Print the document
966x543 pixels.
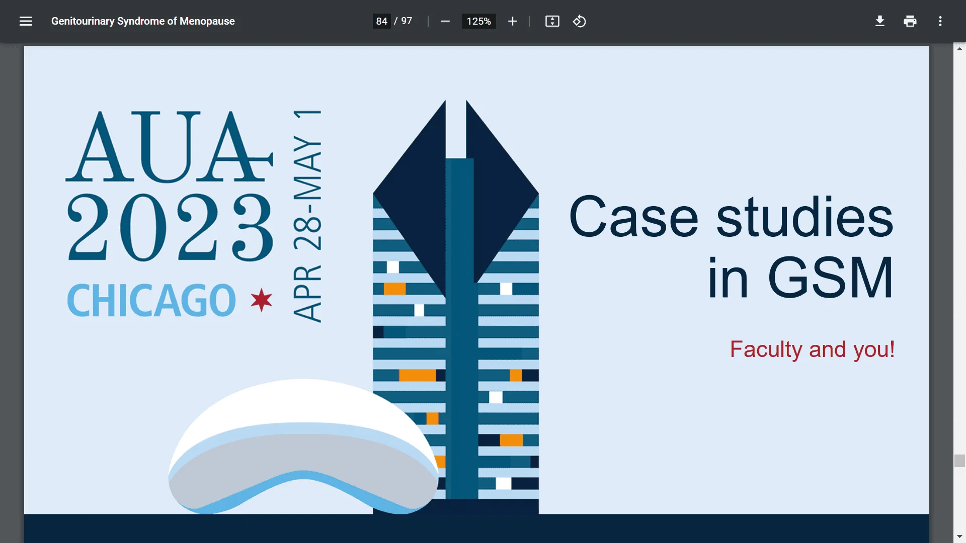[x=910, y=21]
